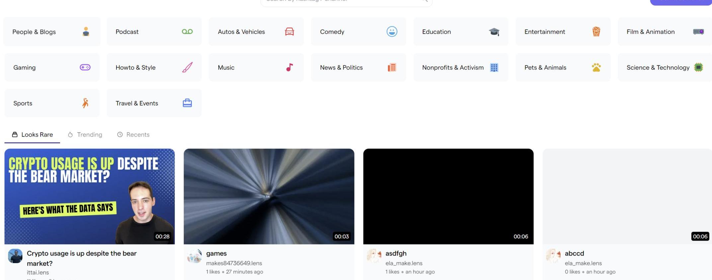
Task: Visit the ittai.lens channel link
Action: (x=38, y=272)
